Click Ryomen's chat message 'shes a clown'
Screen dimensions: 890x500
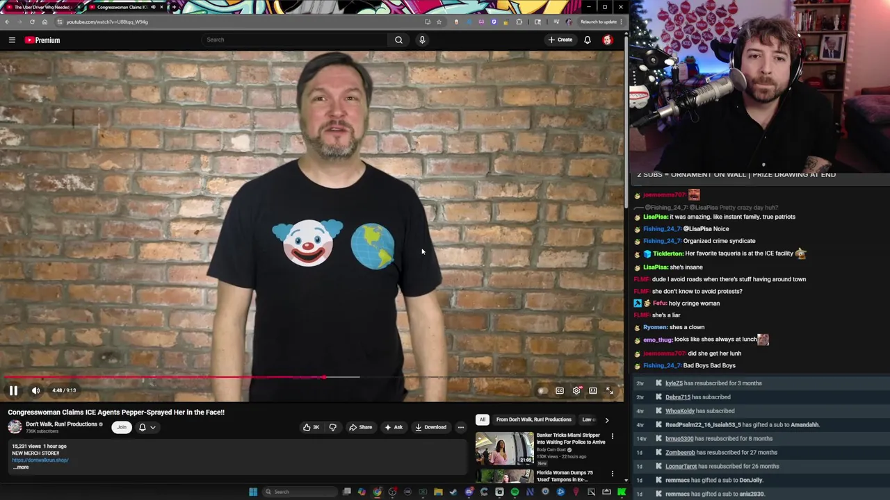click(687, 327)
